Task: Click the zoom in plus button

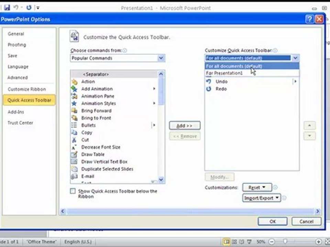Action: (x=318, y=242)
